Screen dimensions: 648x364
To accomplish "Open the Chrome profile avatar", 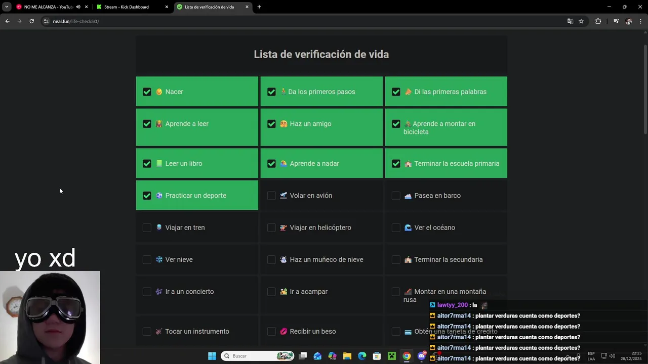I will click(x=629, y=21).
